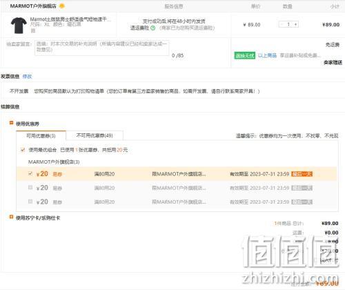Click the MARMOT户外旗舰店(3) coupon group label

click(x=54, y=162)
